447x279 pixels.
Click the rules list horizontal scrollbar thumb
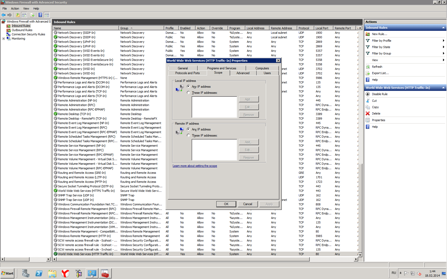(183, 259)
